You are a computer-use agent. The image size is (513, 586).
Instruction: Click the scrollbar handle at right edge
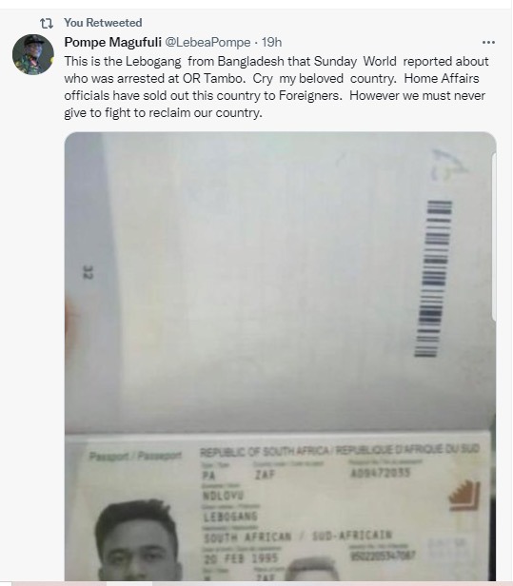click(x=495, y=237)
